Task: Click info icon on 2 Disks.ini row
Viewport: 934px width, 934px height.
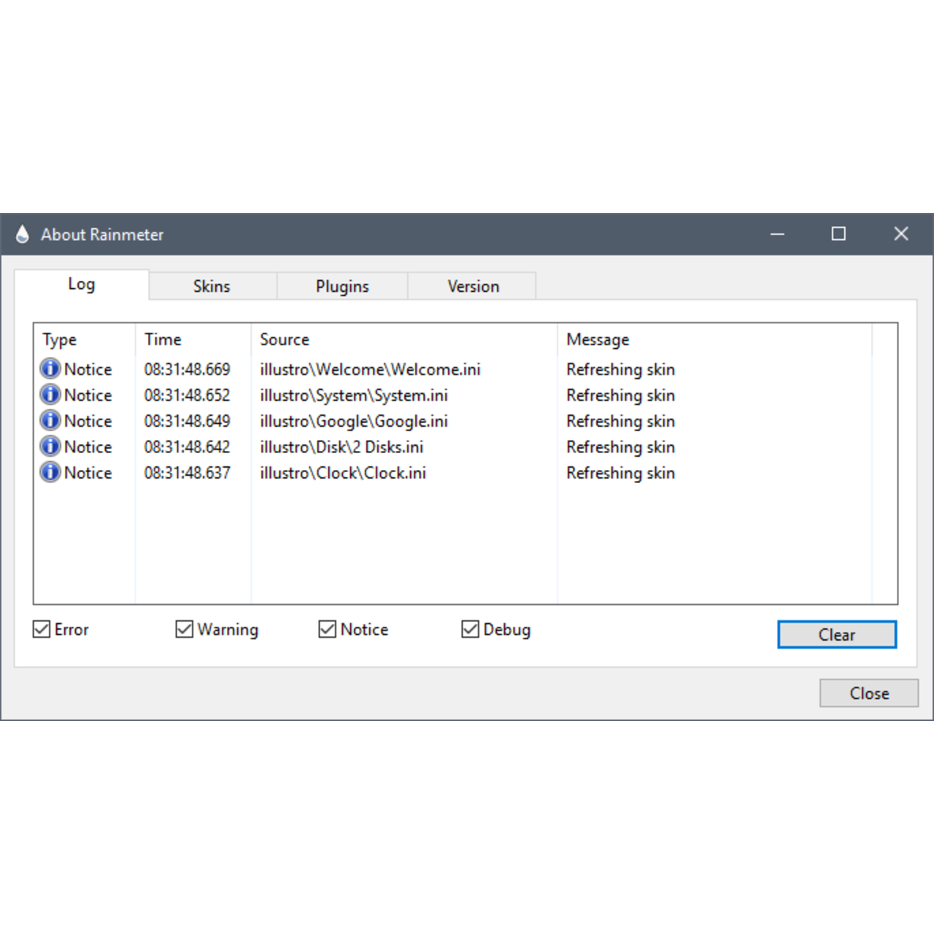Action: click(50, 447)
